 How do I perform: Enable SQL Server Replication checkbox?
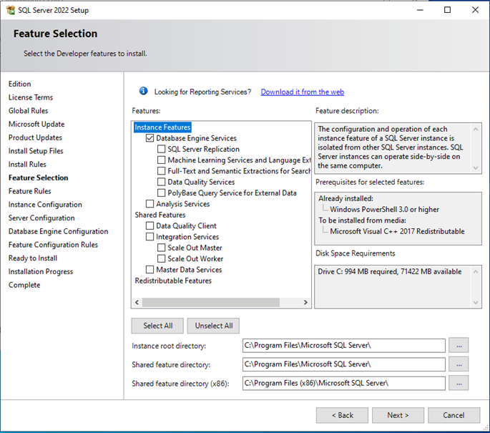[161, 149]
